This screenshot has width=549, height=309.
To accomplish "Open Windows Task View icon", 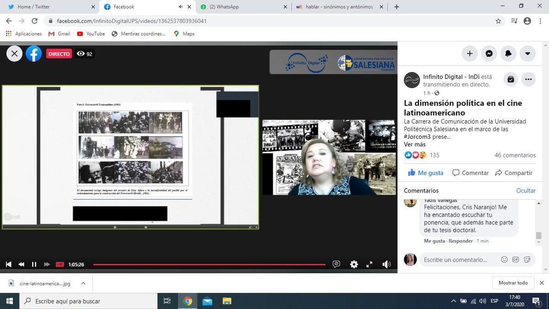I will (167, 301).
